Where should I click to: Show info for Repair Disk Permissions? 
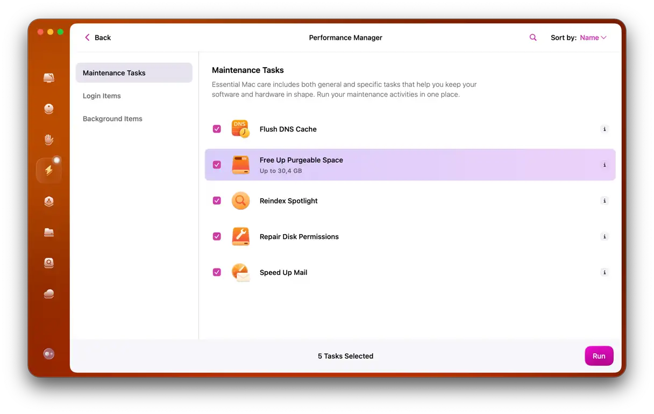[605, 237]
